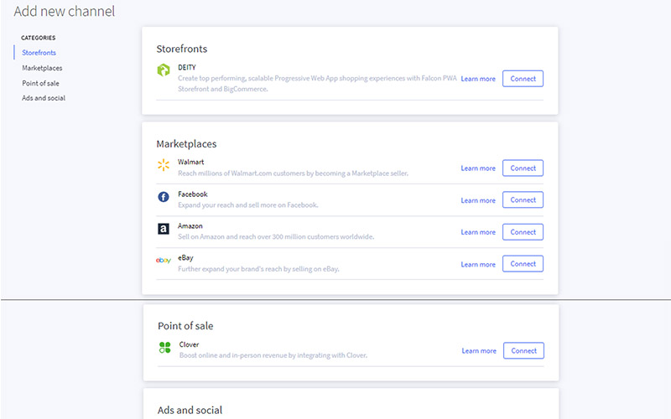Image resolution: width=671 pixels, height=419 pixels.
Task: Click the Clover logo icon
Action: click(x=164, y=347)
